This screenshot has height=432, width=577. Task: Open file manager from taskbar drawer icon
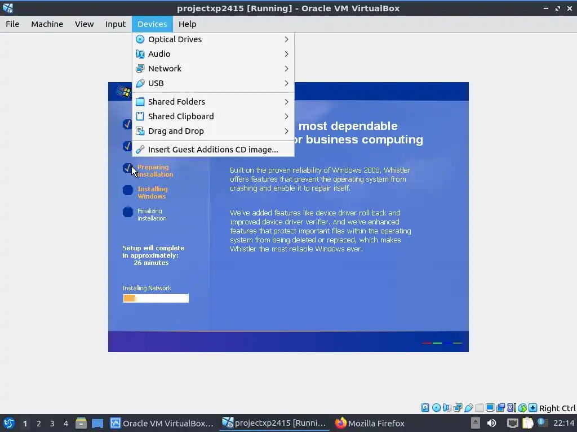click(x=81, y=423)
